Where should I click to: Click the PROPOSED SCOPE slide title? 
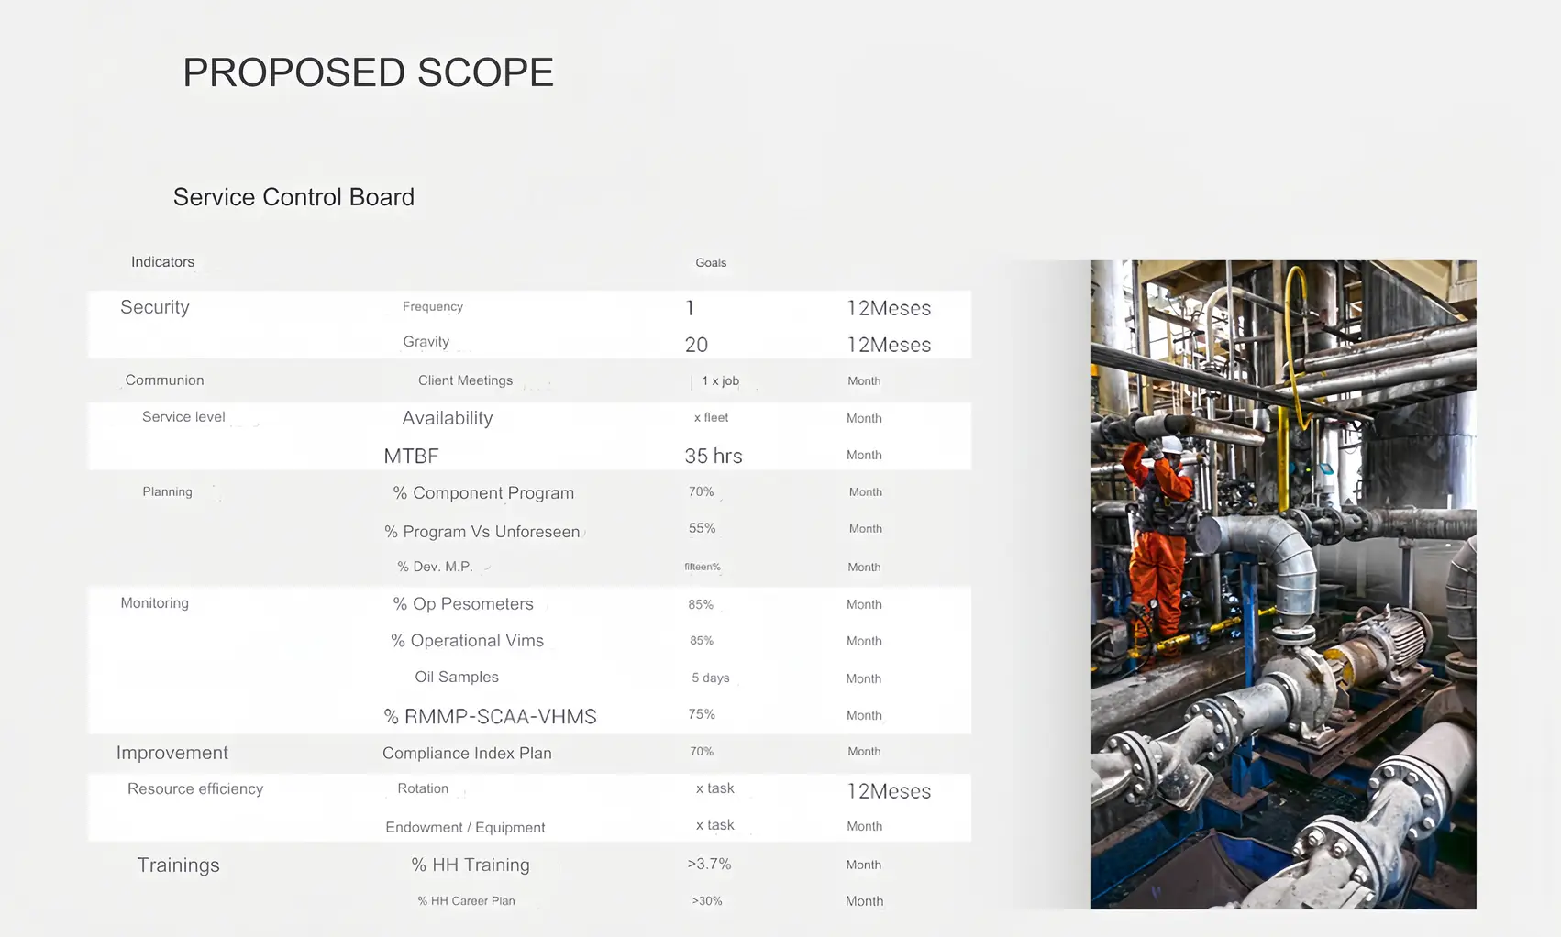368,72
